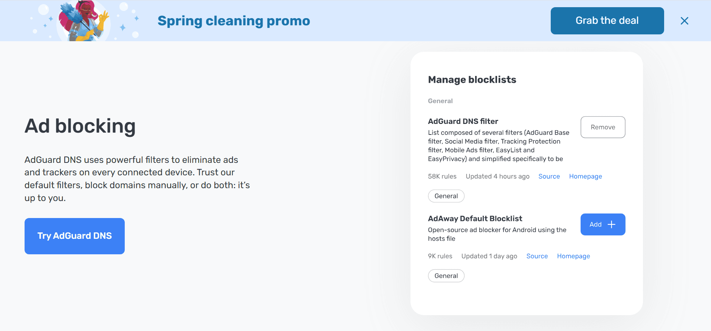Click the AdAway Default Blocklist title

click(475, 218)
